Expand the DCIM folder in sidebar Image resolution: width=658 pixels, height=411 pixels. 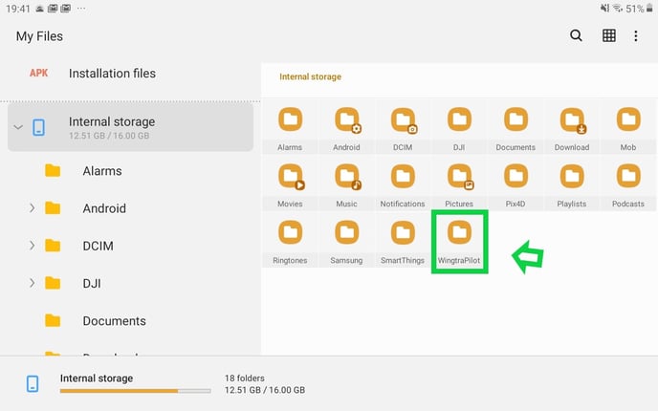pyautogui.click(x=32, y=246)
